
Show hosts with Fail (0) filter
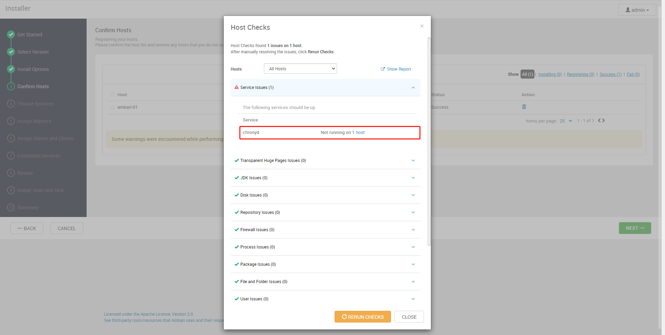point(633,74)
